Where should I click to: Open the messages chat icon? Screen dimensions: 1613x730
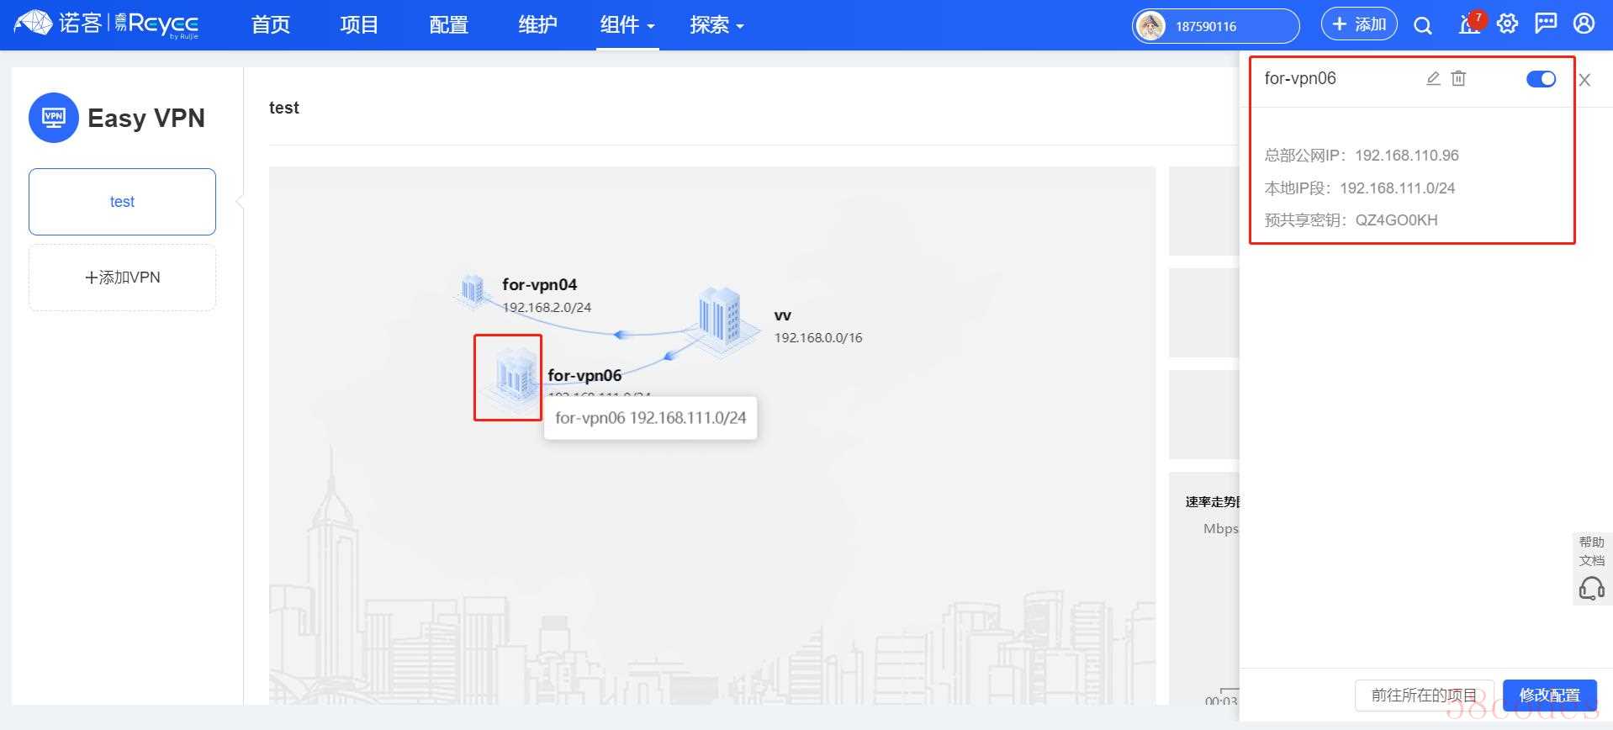tap(1546, 24)
